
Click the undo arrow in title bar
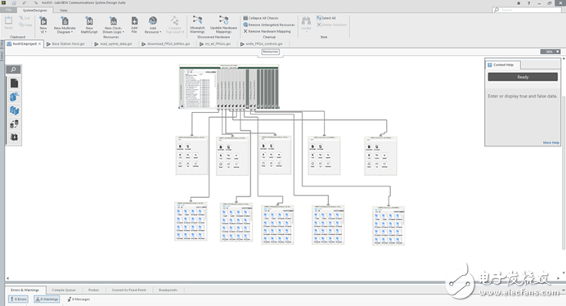coord(25,3)
